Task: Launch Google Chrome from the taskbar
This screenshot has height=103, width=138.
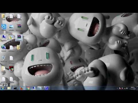Action: pyautogui.click(x=28, y=88)
